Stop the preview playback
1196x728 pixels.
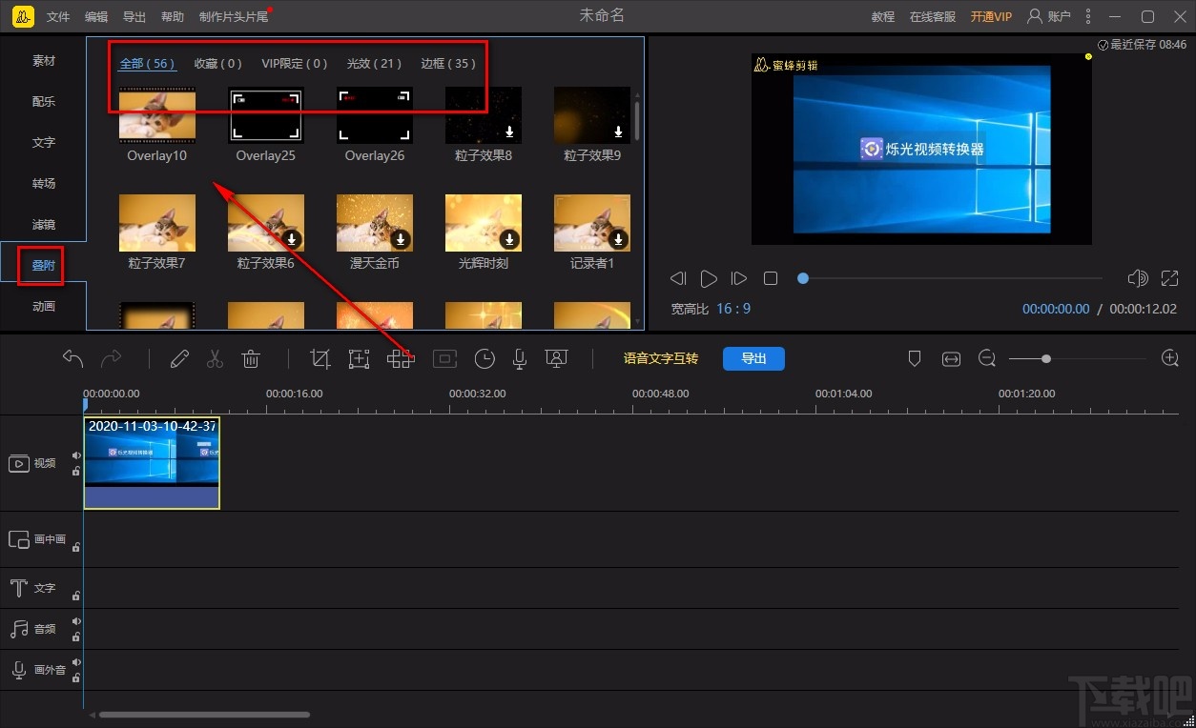pos(771,278)
